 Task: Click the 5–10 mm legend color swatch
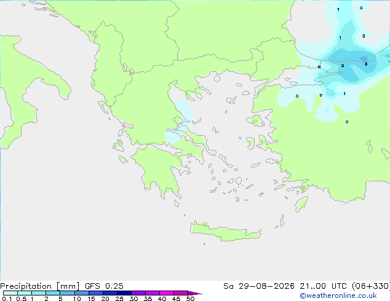(67, 293)
